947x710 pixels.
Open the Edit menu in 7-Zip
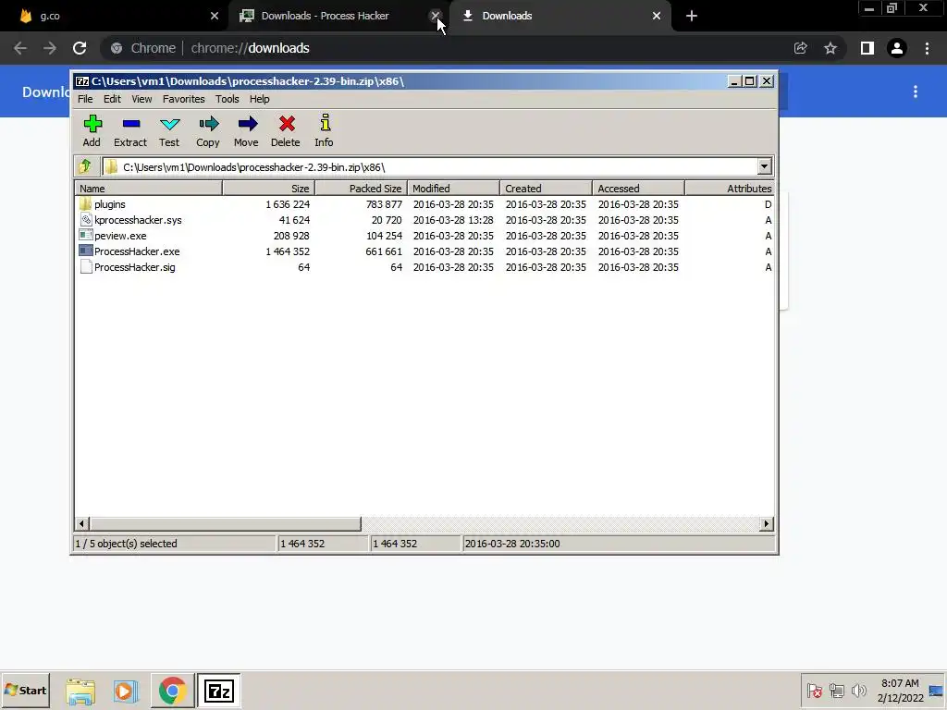tap(112, 99)
